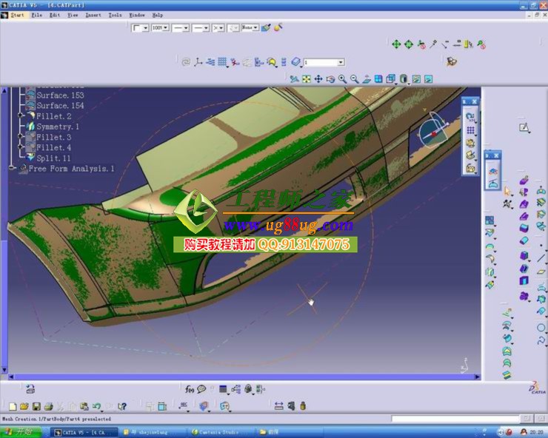
Task: Select Split.11 in the tree
Action: 53,158
